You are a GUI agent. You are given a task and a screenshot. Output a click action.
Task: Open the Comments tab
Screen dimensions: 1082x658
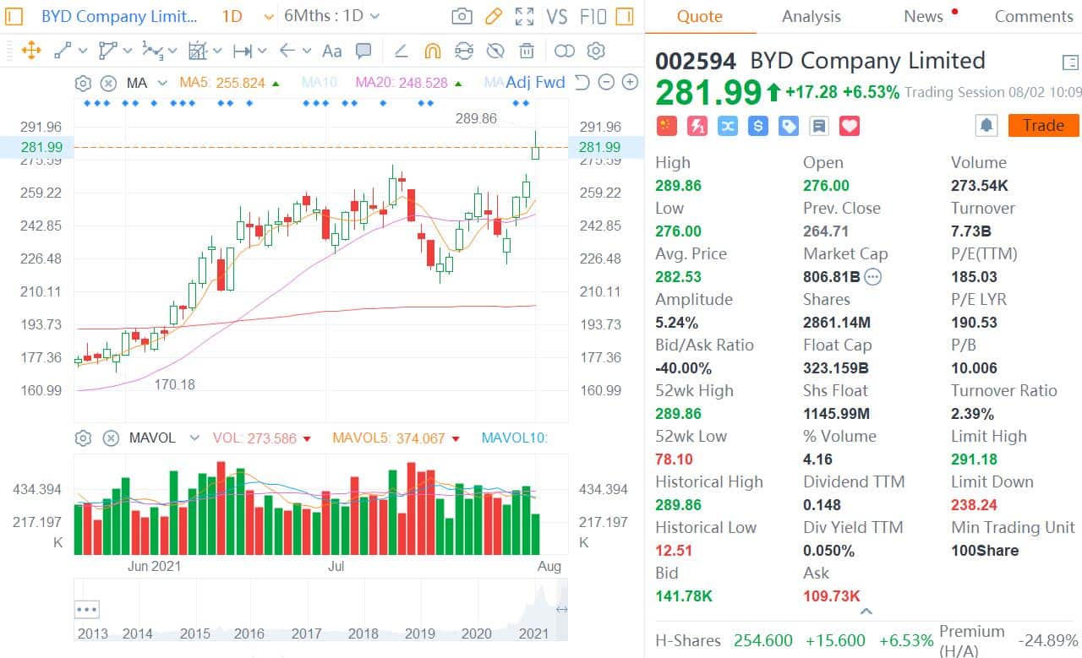coord(1033,16)
